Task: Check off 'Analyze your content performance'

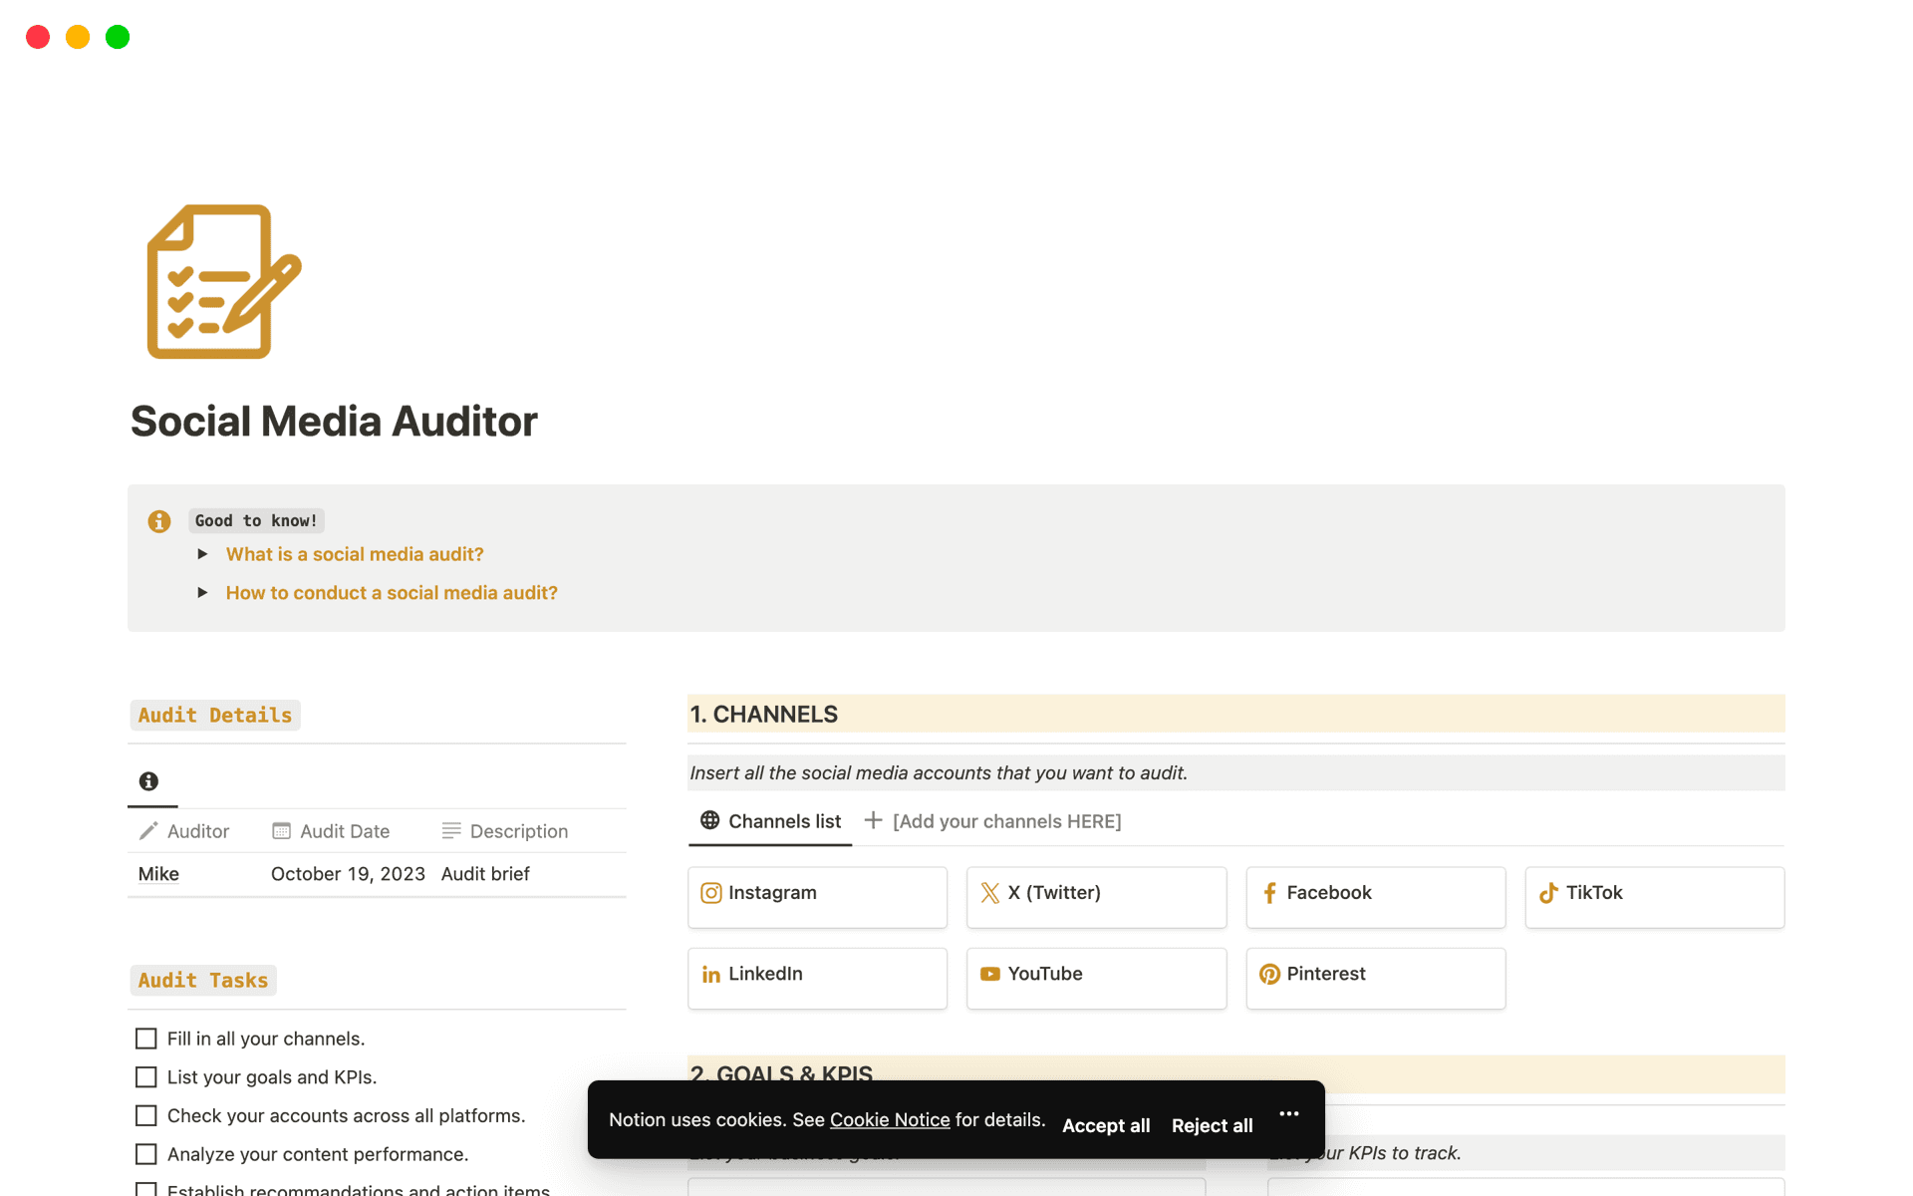Action: (146, 1153)
